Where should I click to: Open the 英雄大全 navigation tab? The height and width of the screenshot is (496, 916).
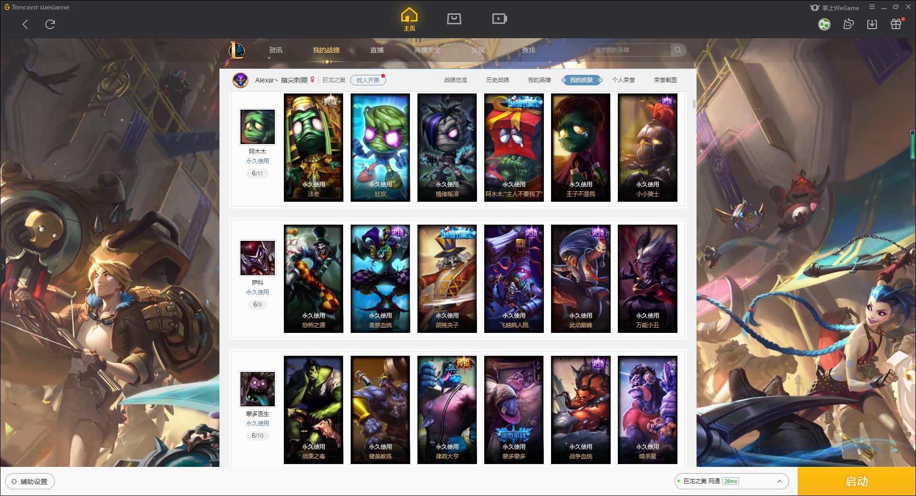[x=427, y=50]
